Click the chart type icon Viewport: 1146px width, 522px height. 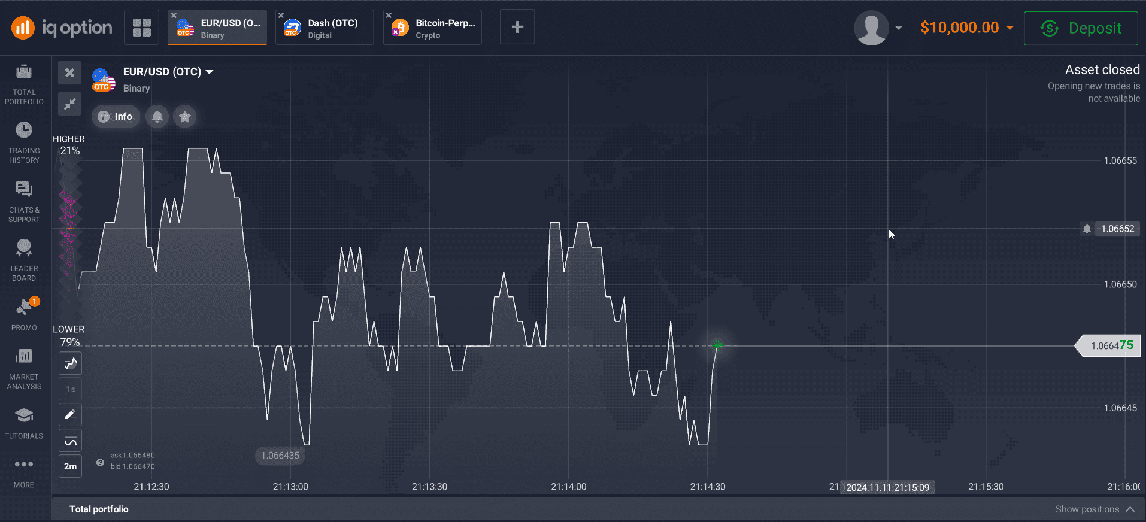pos(70,363)
